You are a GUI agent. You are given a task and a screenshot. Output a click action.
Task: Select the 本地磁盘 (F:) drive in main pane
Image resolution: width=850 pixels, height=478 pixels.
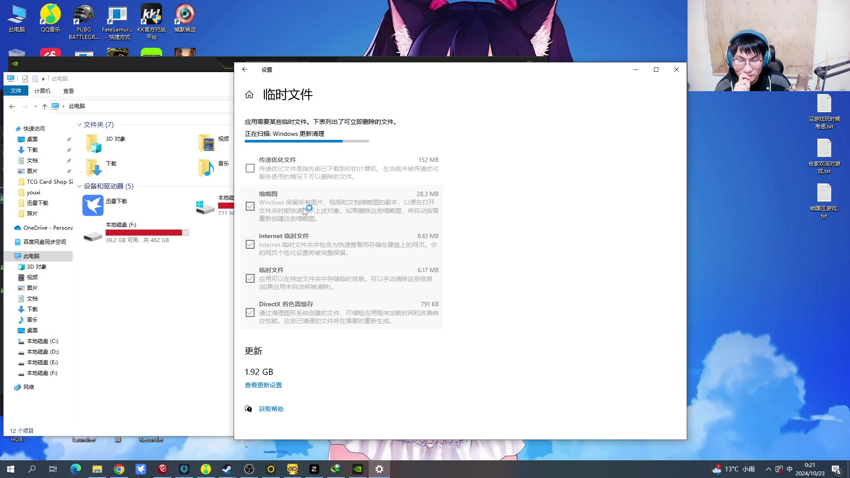coord(136,232)
